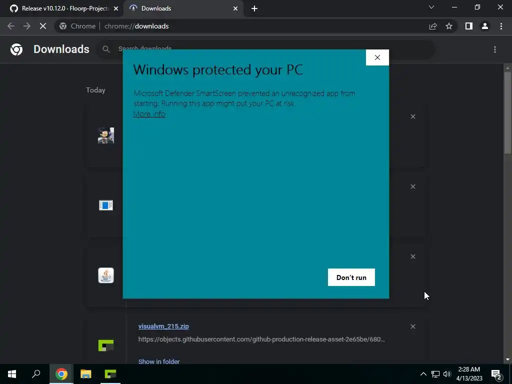Click the first download's avatar file icon
512x384 pixels.
[106, 135]
